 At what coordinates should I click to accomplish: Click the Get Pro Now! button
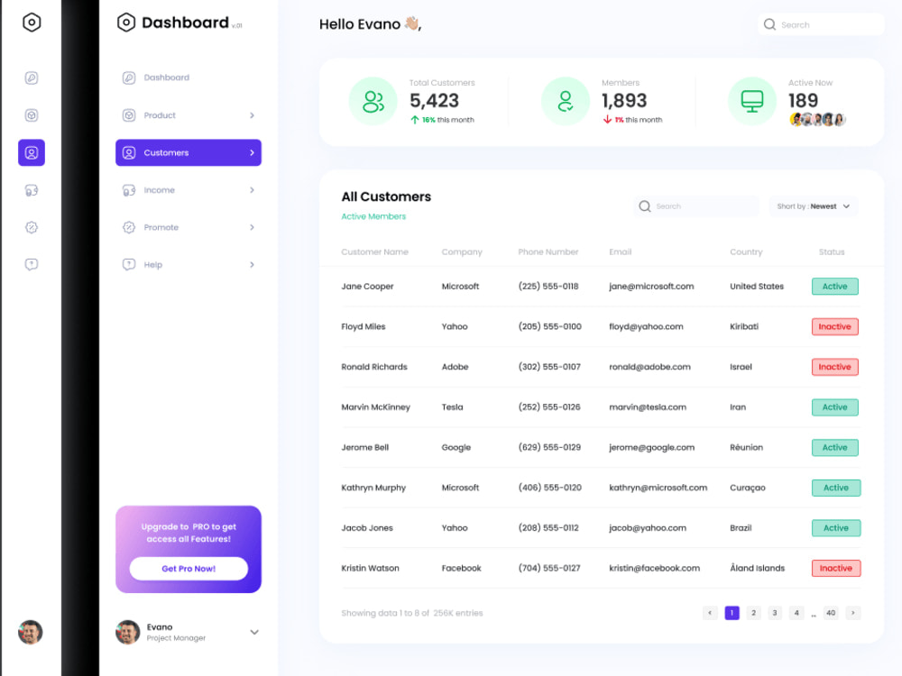[189, 569]
